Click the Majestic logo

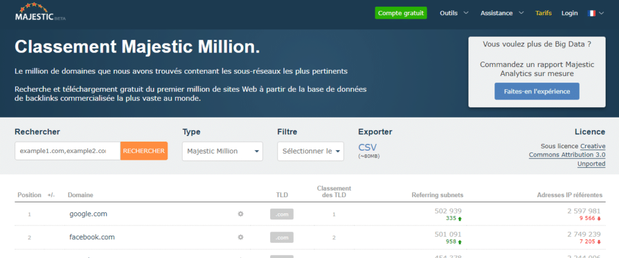[x=41, y=12]
